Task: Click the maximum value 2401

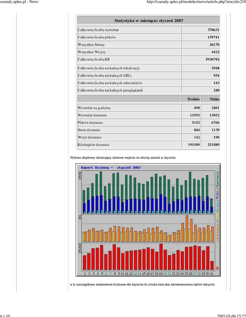Action: point(216,108)
